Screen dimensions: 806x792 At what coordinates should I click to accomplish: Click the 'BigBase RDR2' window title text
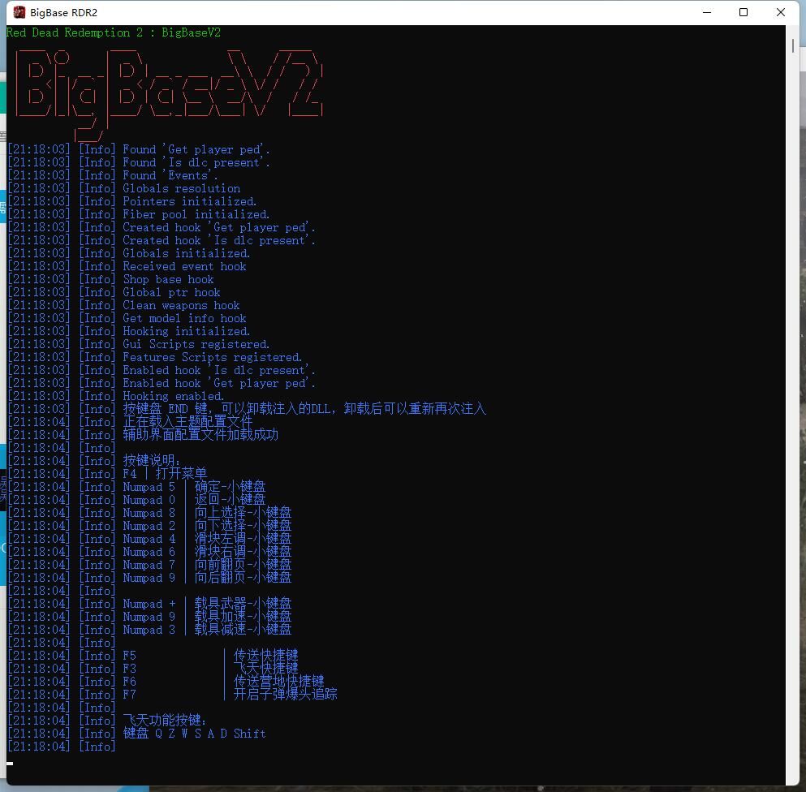pos(64,12)
